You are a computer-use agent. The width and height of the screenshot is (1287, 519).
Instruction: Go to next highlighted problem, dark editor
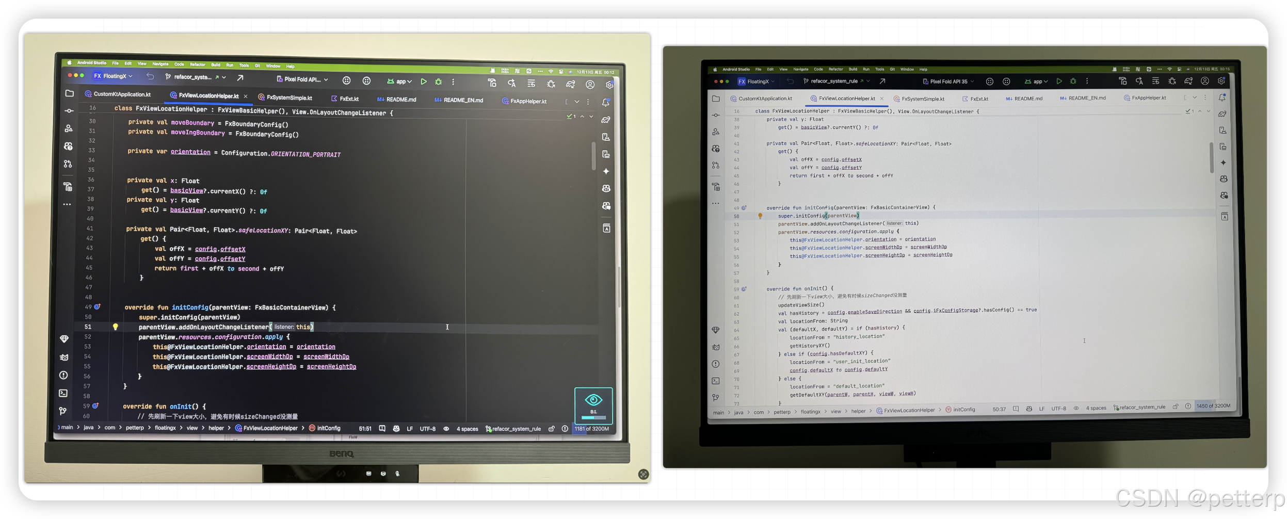(591, 117)
